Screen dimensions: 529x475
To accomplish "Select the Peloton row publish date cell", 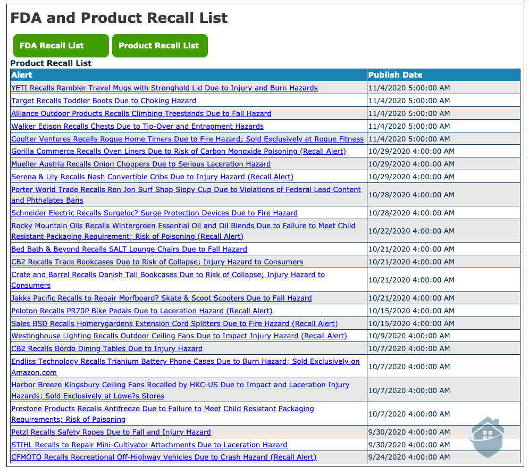I will tap(443, 311).
